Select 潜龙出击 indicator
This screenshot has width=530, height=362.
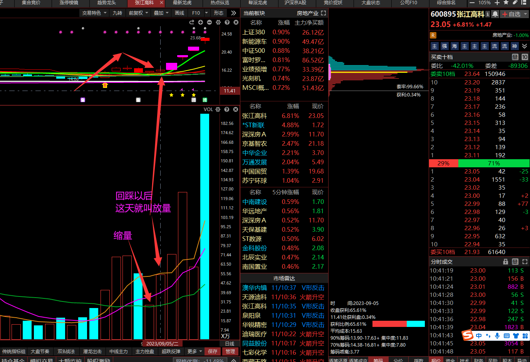pyautogui.click(x=92, y=351)
